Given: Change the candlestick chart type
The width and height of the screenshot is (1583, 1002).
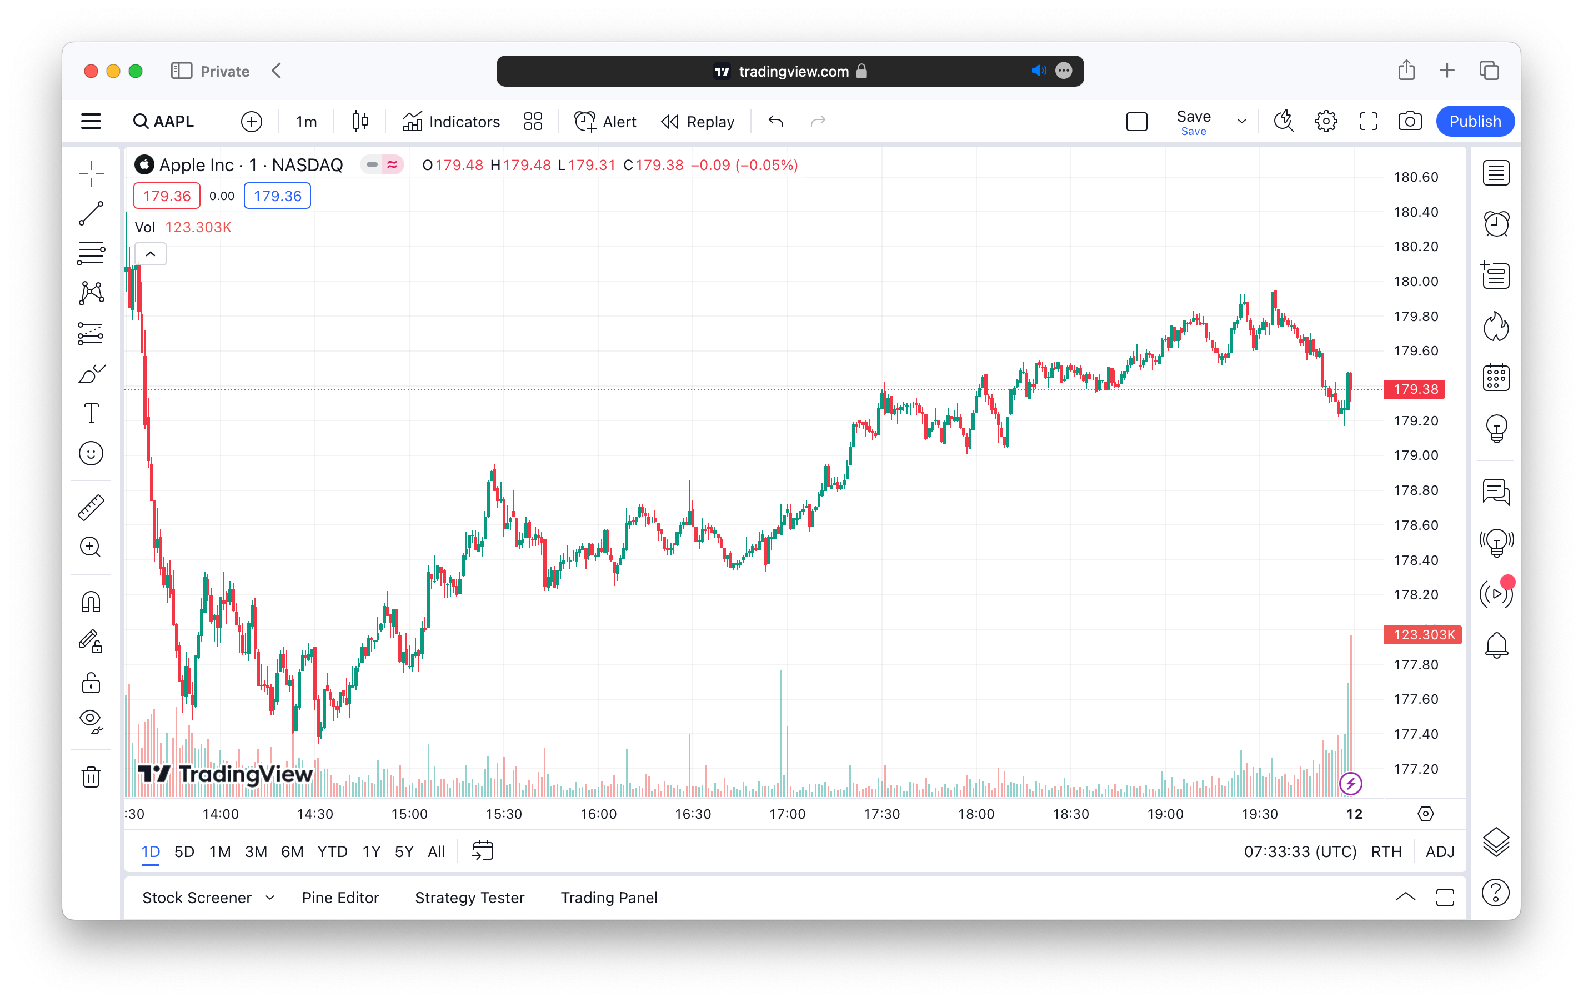Looking at the screenshot, I should pos(359,121).
